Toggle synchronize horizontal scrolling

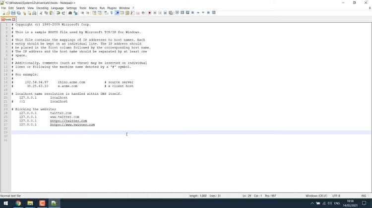point(99,13)
